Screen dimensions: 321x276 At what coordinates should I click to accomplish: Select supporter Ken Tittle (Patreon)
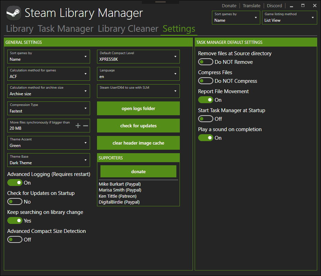(117, 196)
